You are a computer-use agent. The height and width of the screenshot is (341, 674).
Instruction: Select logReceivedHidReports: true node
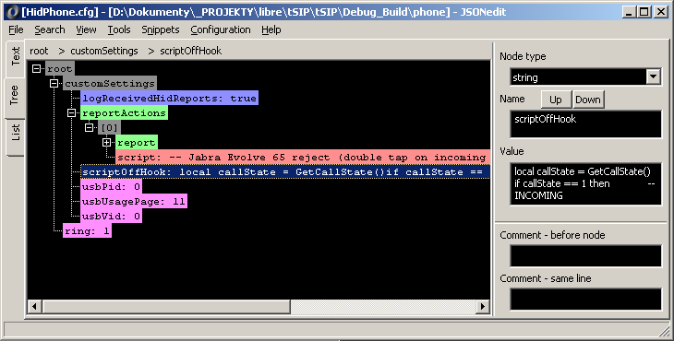[x=169, y=99]
